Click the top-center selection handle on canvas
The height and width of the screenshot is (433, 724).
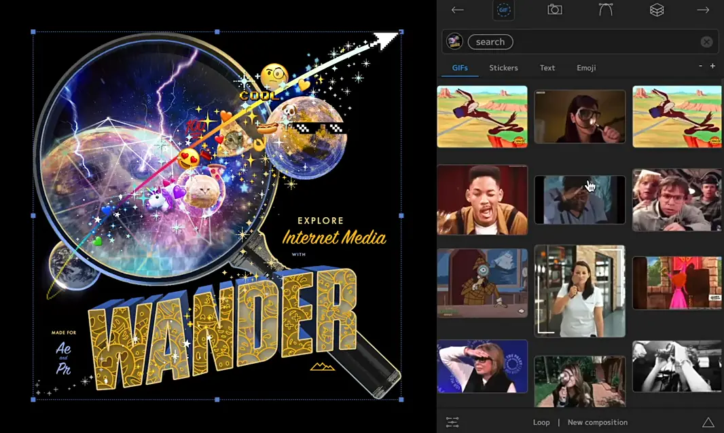click(x=217, y=32)
